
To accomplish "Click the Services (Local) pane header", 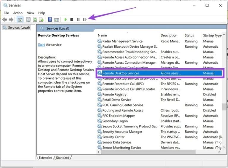I will pyautogui.click(x=58, y=28).
